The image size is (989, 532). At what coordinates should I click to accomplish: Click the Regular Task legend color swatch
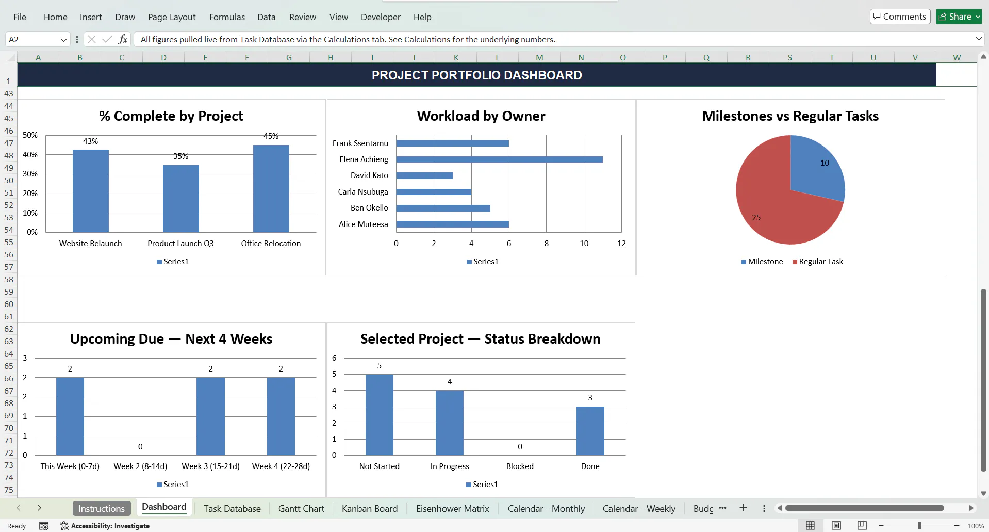(x=795, y=262)
